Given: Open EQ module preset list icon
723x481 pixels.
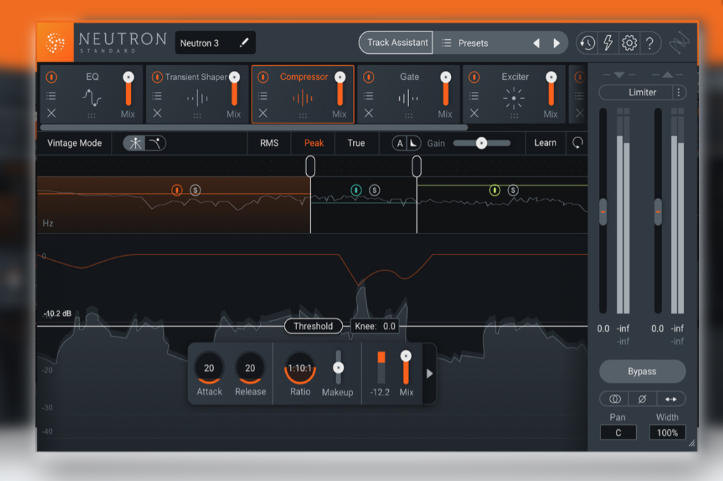Looking at the screenshot, I should (51, 96).
